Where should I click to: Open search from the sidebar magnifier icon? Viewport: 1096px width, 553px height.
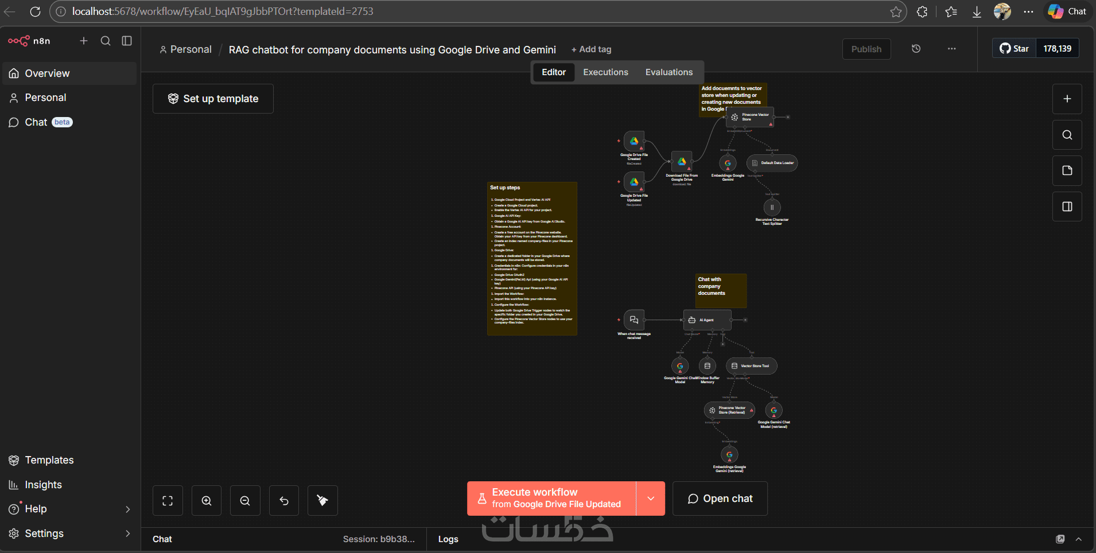[x=106, y=41]
